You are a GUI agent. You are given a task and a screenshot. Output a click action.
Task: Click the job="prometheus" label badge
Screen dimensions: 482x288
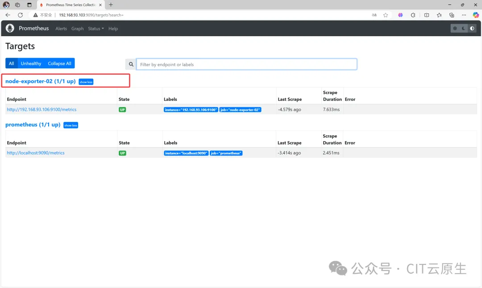(x=226, y=153)
